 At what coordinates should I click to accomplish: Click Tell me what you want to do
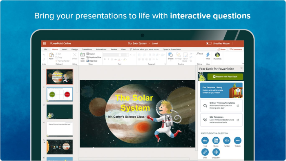pos(144,49)
